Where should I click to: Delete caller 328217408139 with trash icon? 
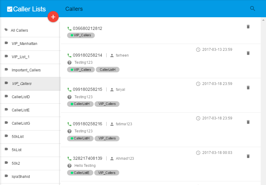pyautogui.click(x=248, y=156)
